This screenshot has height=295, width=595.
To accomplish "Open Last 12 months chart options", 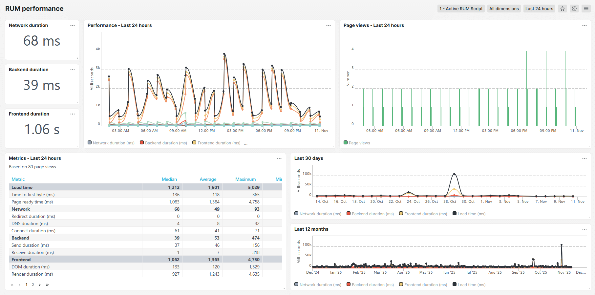I will (584, 229).
